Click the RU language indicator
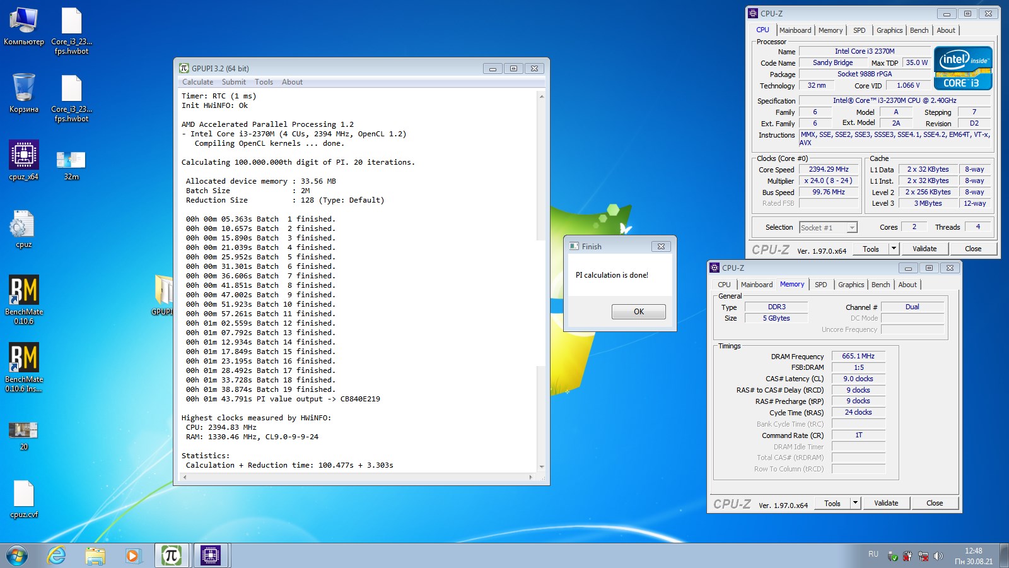Screen dimensions: 1009x568 click(x=873, y=554)
